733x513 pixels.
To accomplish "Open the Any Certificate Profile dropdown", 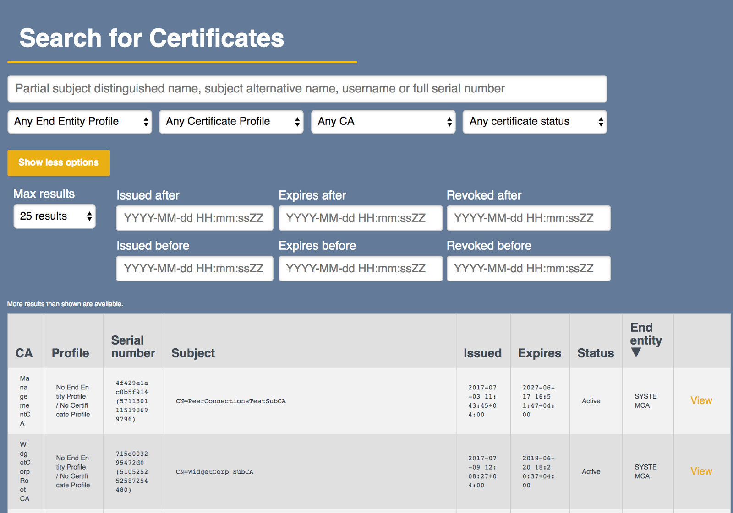I will [230, 121].
